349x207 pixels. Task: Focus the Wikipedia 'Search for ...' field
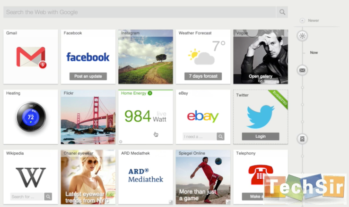(x=27, y=197)
